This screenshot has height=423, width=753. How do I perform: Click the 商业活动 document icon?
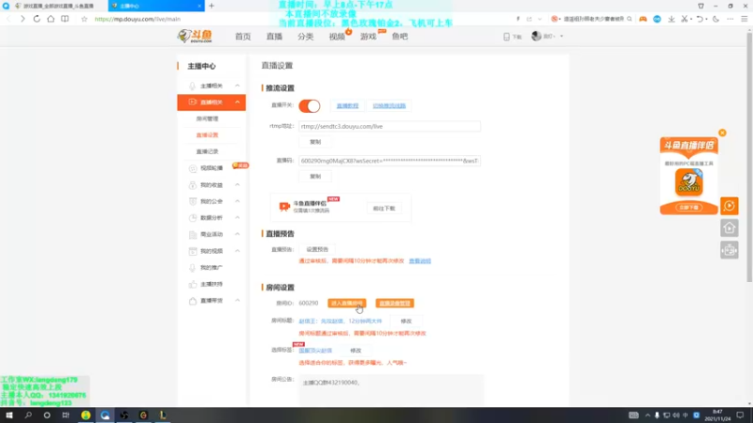[193, 234]
